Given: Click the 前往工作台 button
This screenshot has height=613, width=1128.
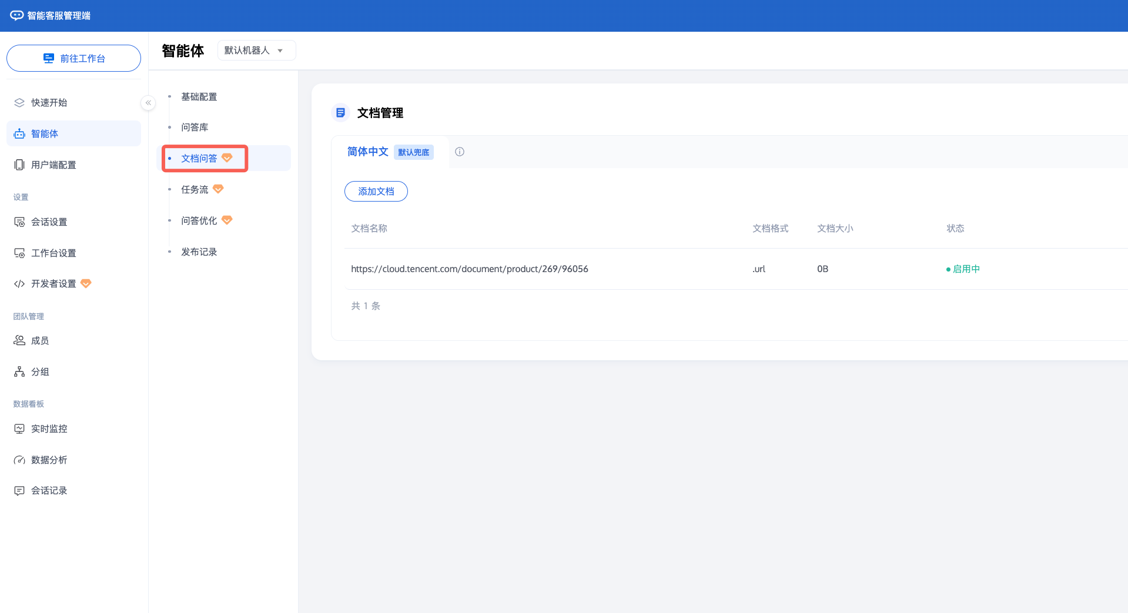Looking at the screenshot, I should coord(74,58).
